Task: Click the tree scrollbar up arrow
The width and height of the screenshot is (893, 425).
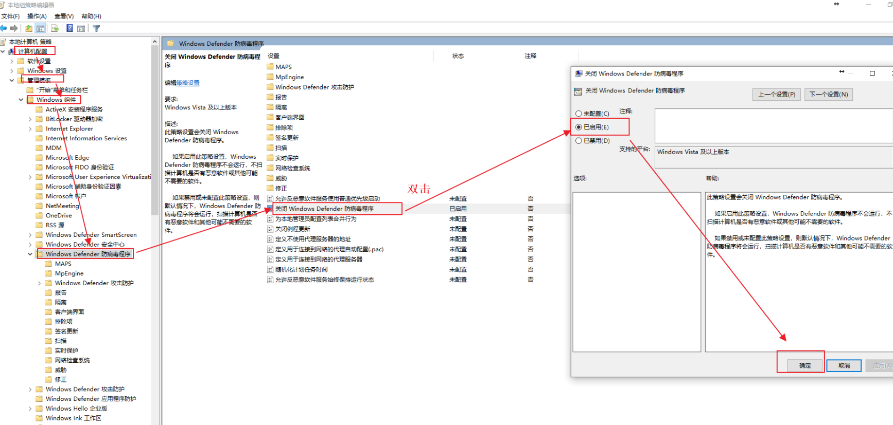Action: pos(155,41)
